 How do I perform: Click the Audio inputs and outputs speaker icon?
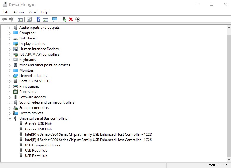click(15, 28)
